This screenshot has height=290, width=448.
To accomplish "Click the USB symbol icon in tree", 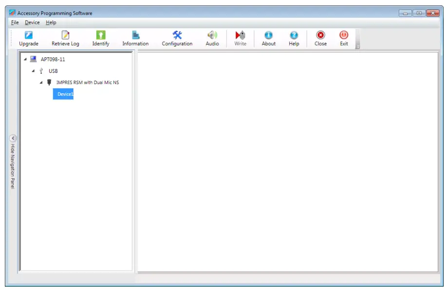I will tap(41, 71).
